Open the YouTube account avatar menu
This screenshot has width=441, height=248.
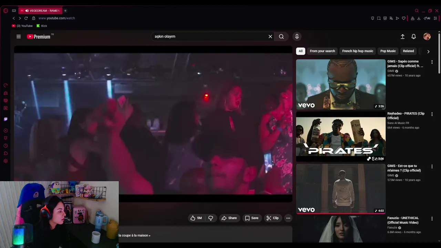click(427, 37)
